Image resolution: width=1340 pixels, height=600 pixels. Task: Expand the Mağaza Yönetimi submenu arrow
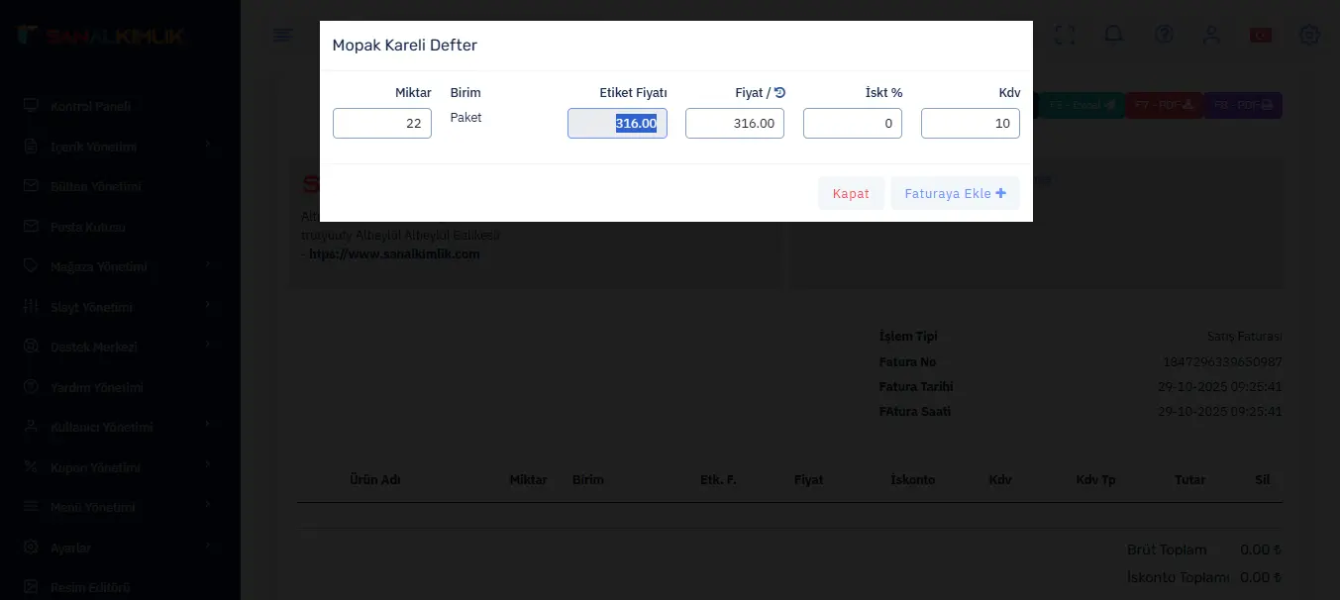pos(208,266)
